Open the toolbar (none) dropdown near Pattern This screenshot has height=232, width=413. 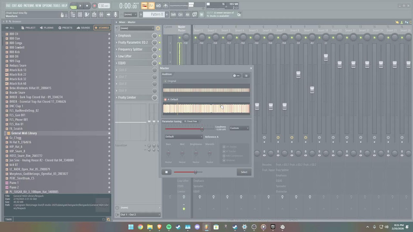[130, 15]
